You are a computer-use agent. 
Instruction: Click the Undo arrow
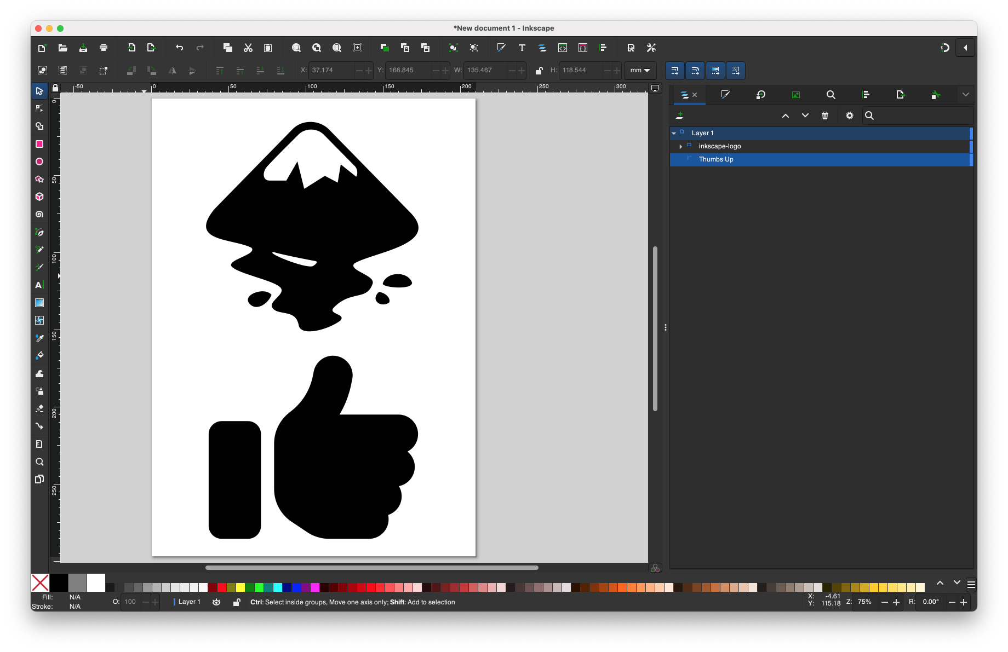179,48
